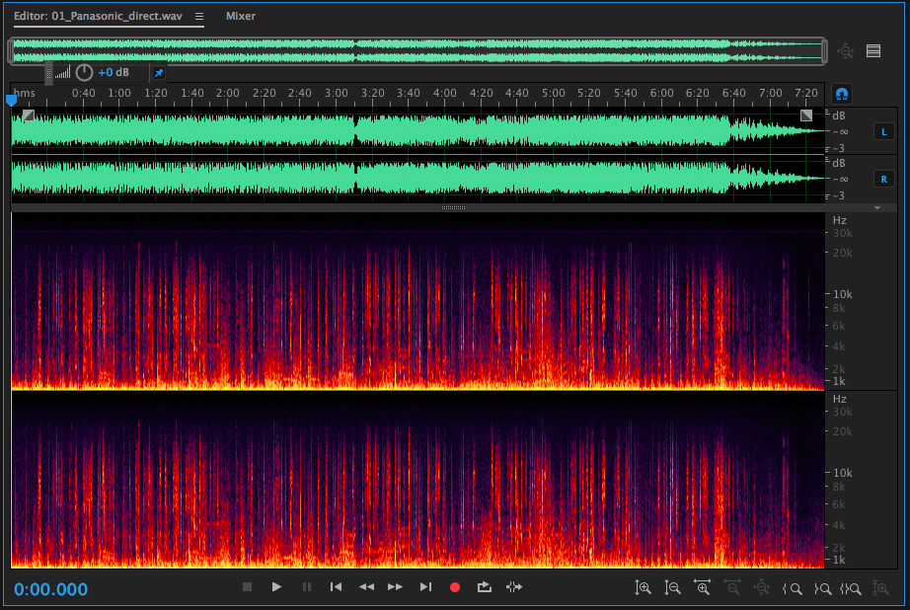Image resolution: width=910 pixels, height=610 pixels.
Task: Click Zoom Out Amplitude icon
Action: coord(673,588)
